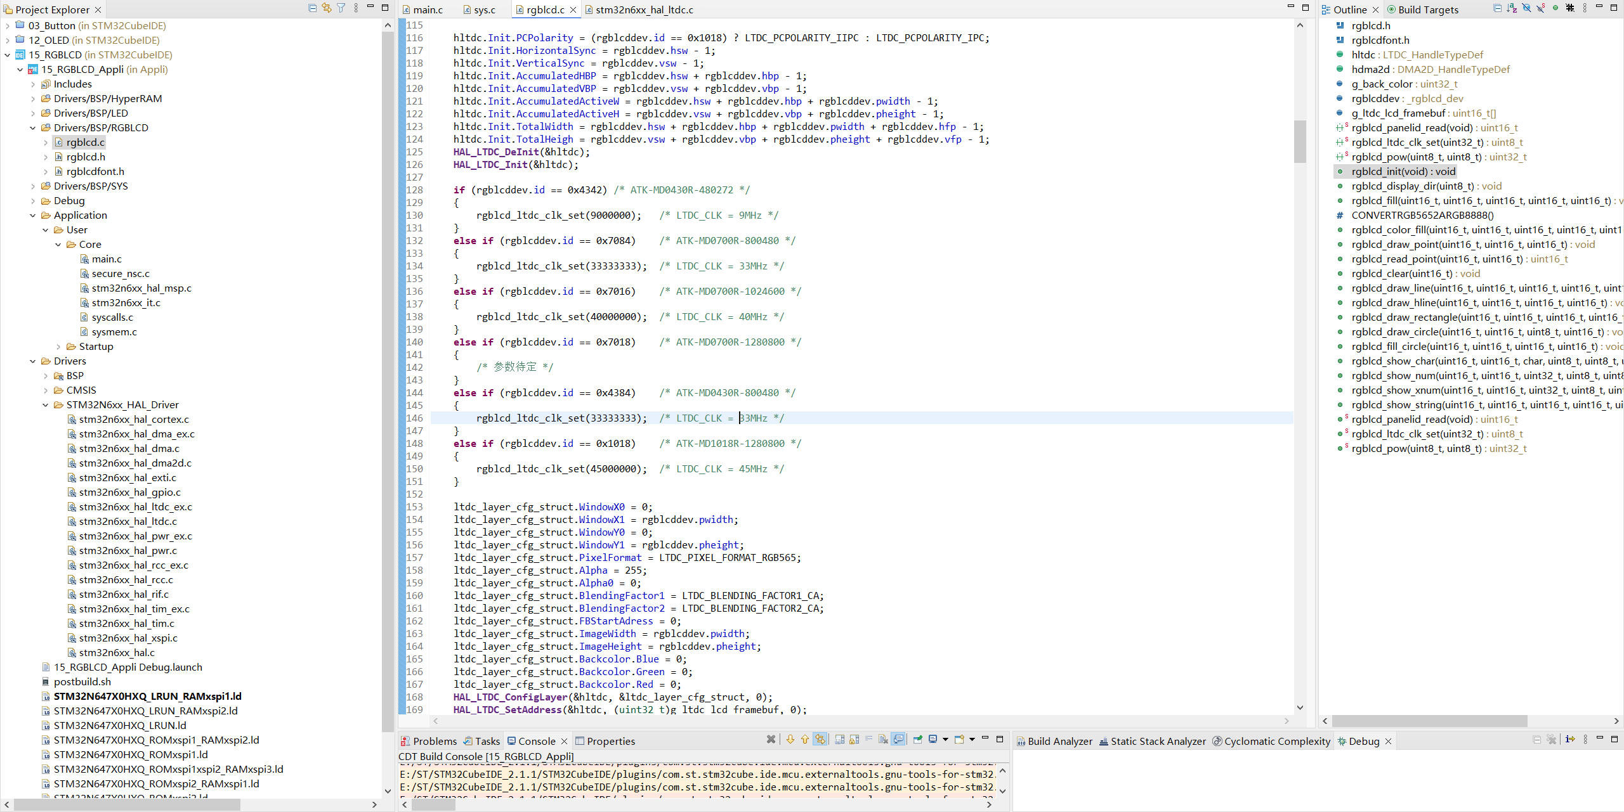Toggle Link with Editor in Project Explorer
1624x812 pixels.
(x=327, y=8)
